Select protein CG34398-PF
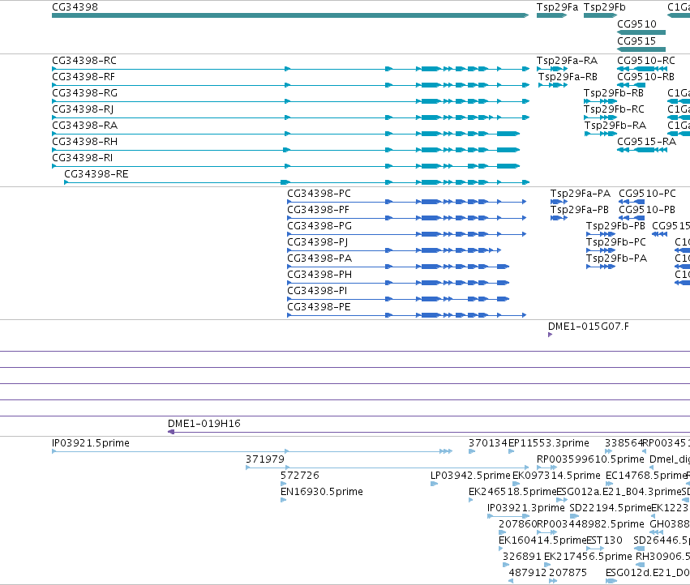The height and width of the screenshot is (585, 690). (x=406, y=218)
